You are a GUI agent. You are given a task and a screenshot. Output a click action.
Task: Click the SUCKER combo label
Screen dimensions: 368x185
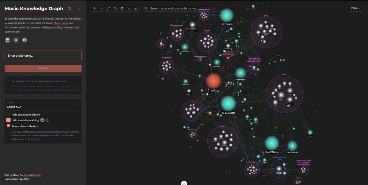(207, 31)
